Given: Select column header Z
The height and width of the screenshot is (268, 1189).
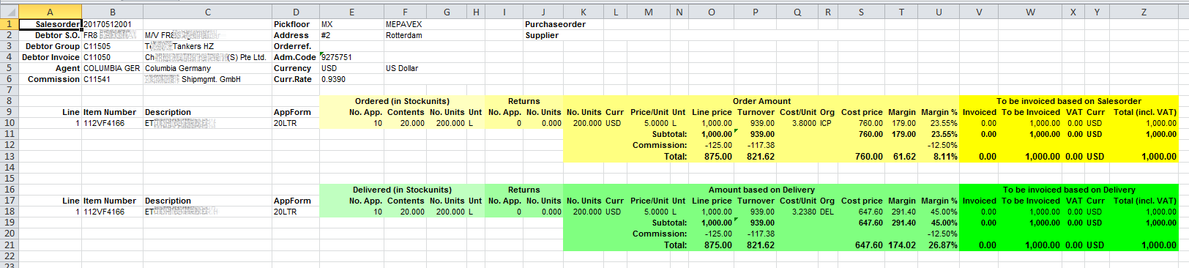Looking at the screenshot, I should [x=1144, y=12].
